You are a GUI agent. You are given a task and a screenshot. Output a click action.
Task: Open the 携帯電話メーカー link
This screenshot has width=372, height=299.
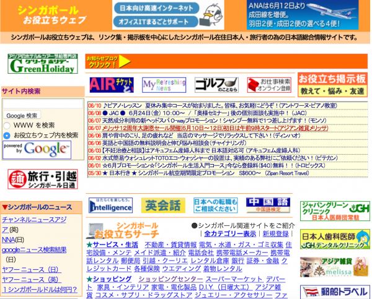pyautogui.click(x=242, y=253)
